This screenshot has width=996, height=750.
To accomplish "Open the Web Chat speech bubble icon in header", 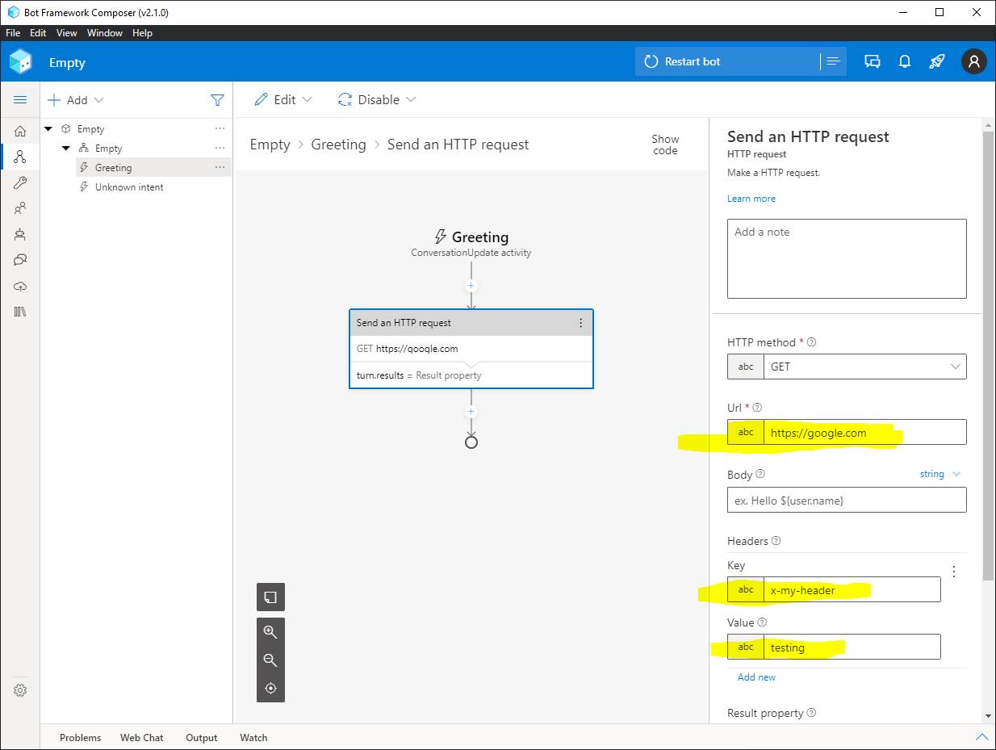I will [x=873, y=61].
